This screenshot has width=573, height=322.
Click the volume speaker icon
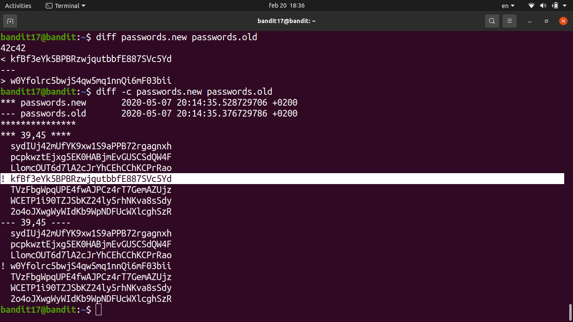[x=543, y=6]
